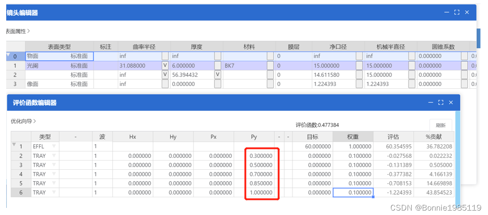Select merit function row 1 header
Viewport: 488px width, 215px height.
click(x=21, y=146)
